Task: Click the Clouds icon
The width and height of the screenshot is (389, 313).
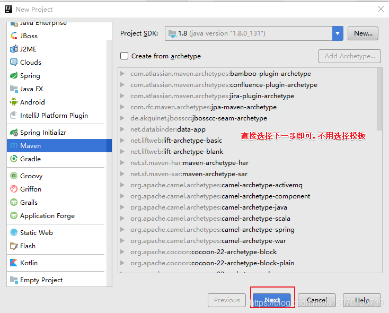Action: (14, 62)
